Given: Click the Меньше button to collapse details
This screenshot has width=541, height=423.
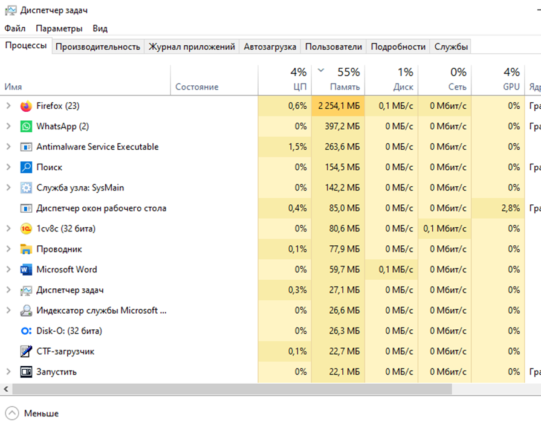Looking at the screenshot, I should tap(34, 413).
